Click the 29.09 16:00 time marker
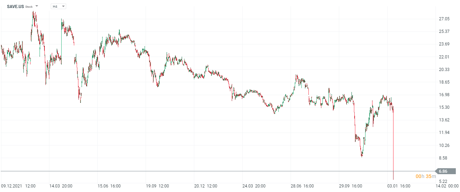This screenshot has width=460, height=192. pos(350,186)
